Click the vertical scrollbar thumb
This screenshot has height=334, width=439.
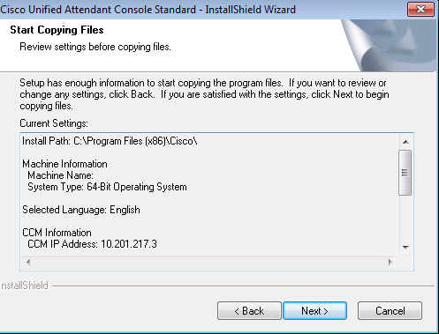coord(405,173)
